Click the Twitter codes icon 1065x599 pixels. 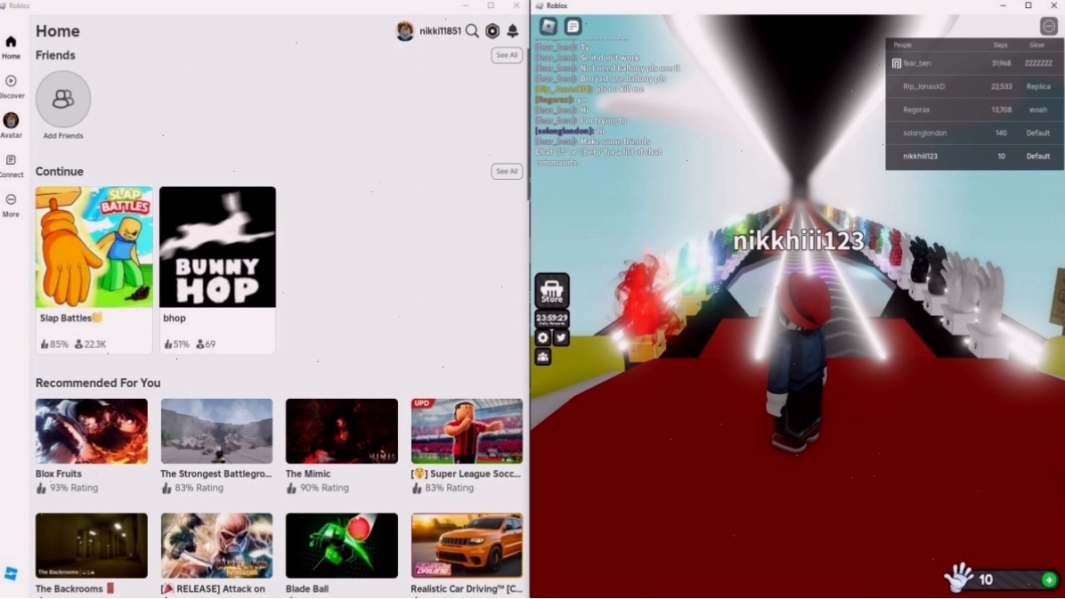561,337
